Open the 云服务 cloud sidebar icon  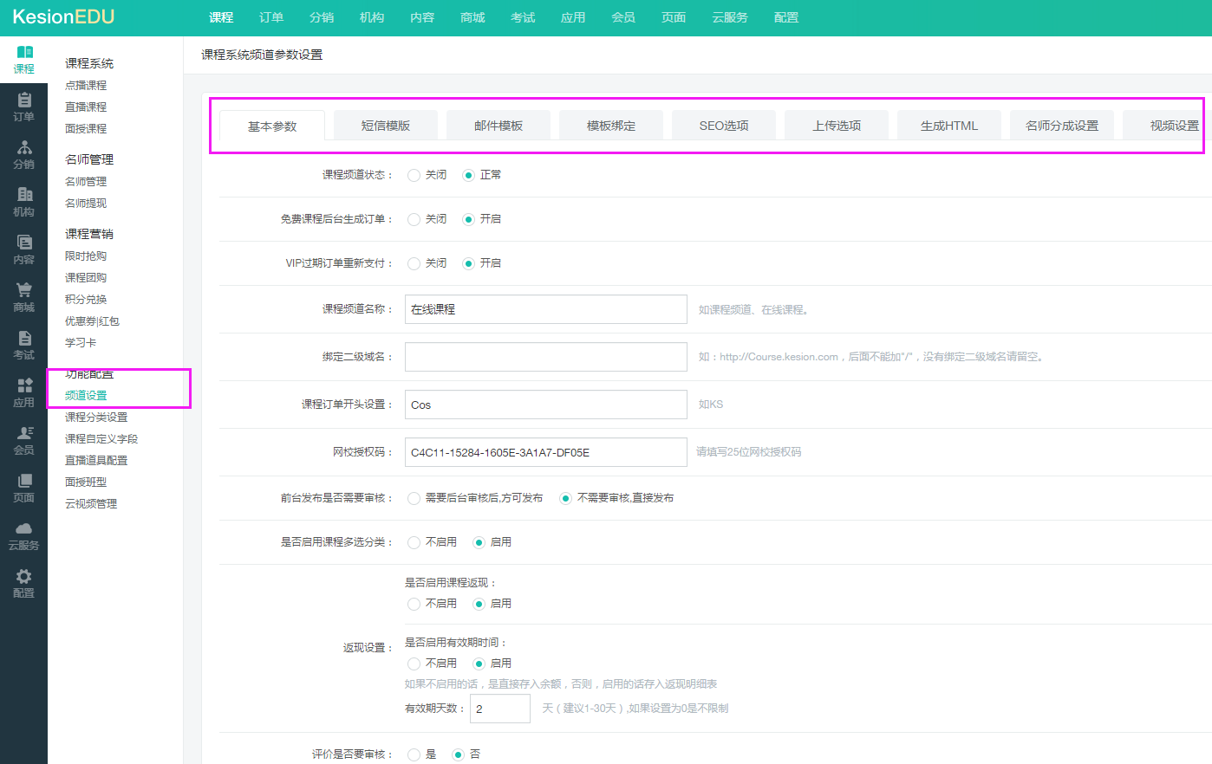tap(23, 535)
